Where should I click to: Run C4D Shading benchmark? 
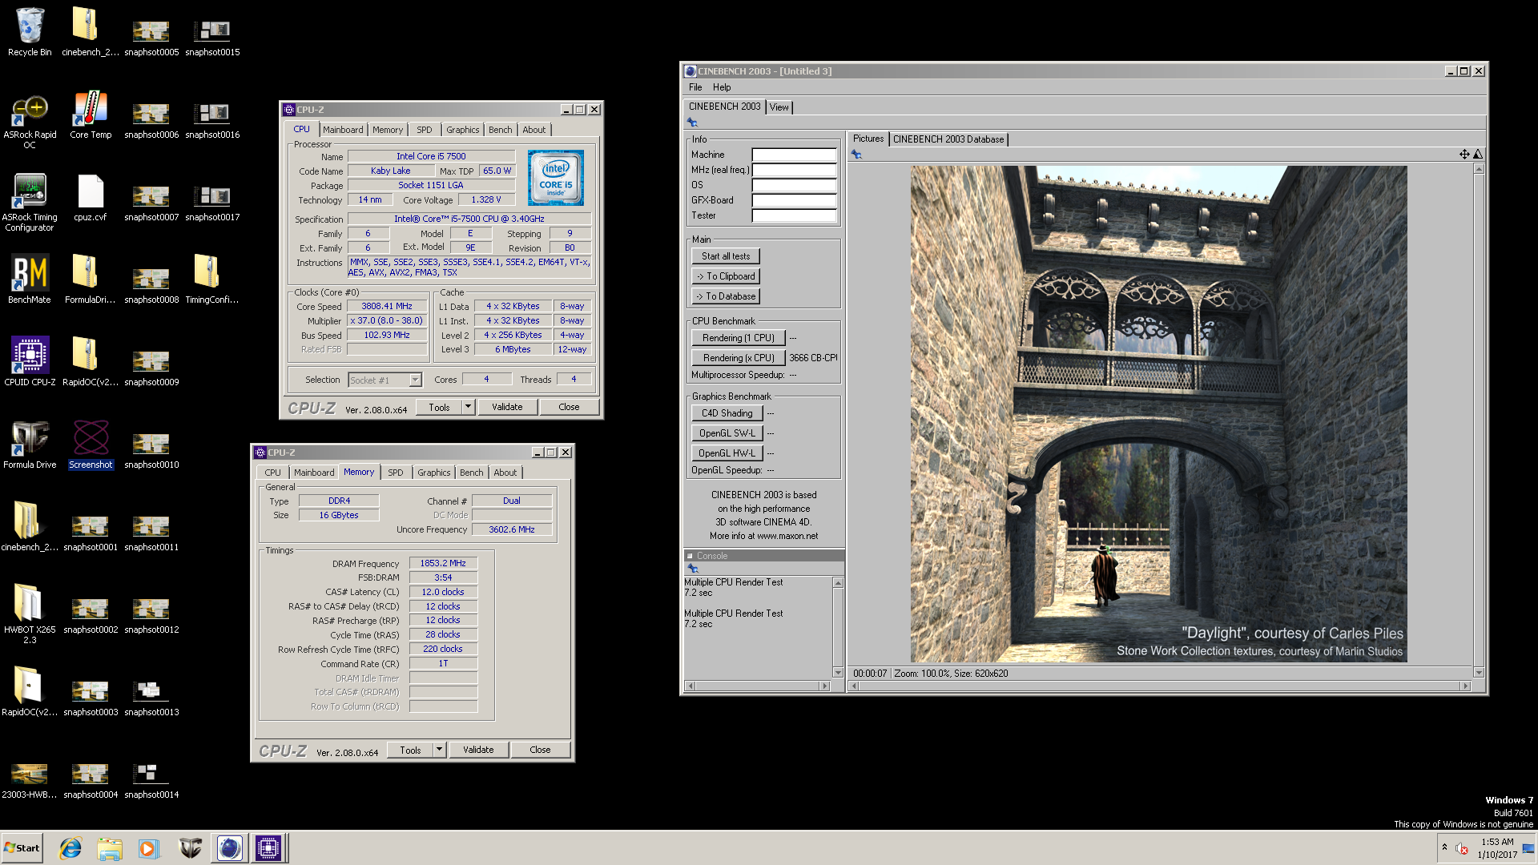pyautogui.click(x=727, y=413)
